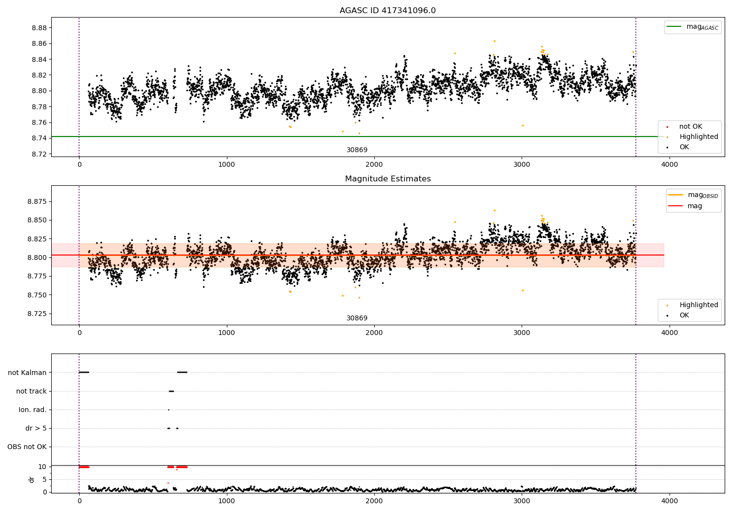Screen dimensions: 732x512
Task: Click "Highlighted" in the top plot legend
Action: pos(699,137)
